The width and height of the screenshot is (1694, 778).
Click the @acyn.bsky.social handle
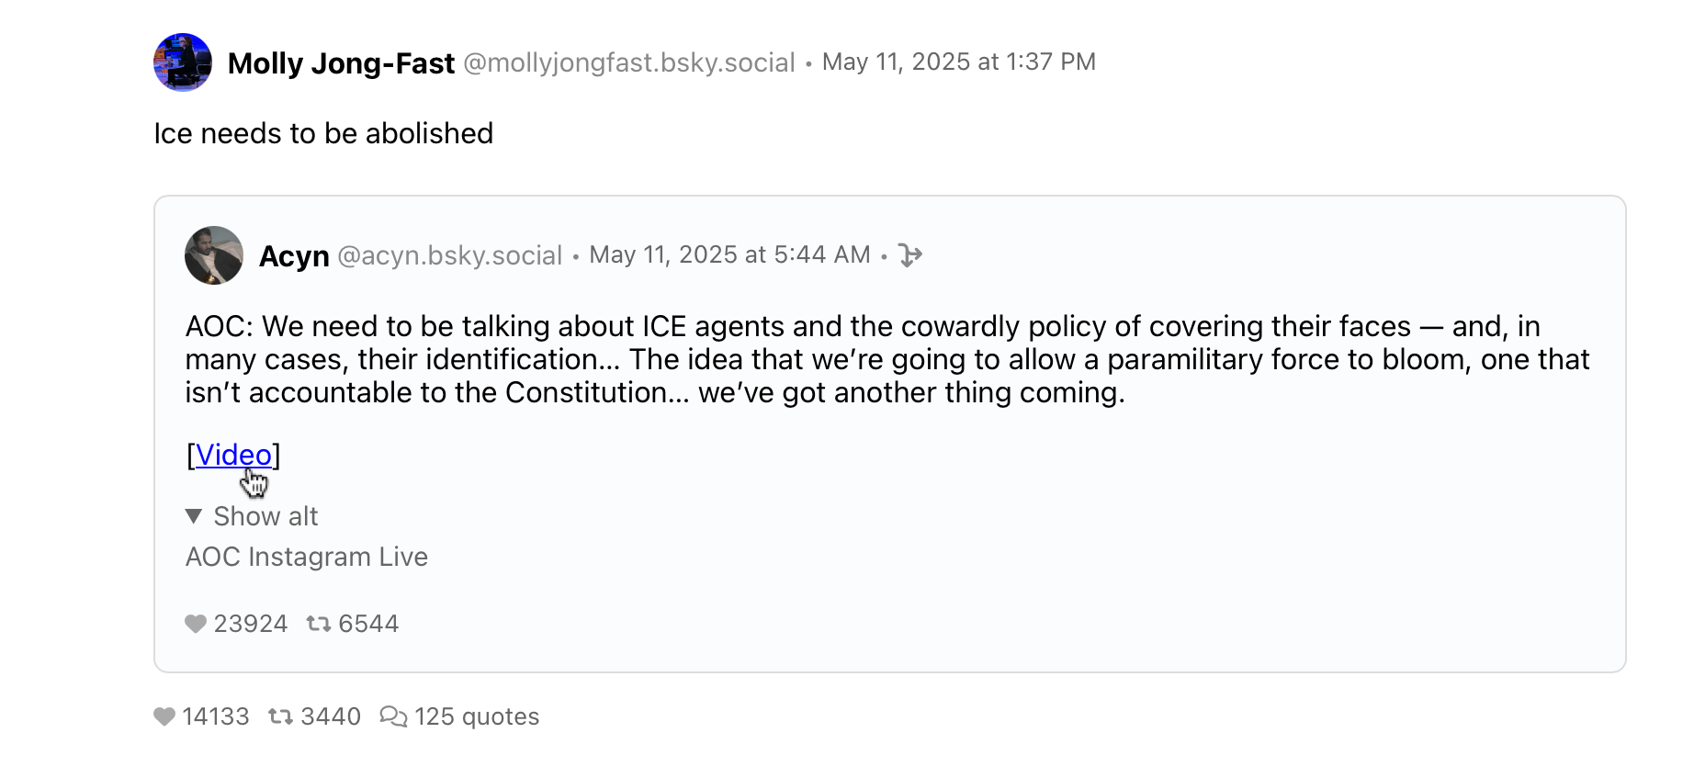[449, 255]
